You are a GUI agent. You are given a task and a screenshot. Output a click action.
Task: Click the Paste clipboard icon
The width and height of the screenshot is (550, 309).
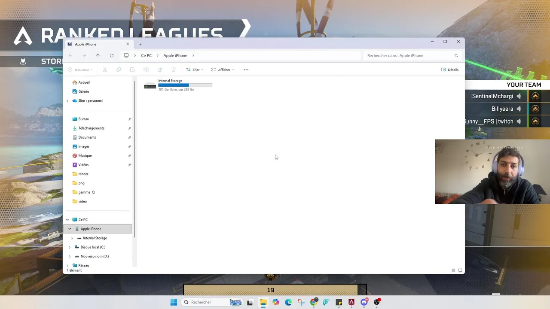pyautogui.click(x=132, y=70)
